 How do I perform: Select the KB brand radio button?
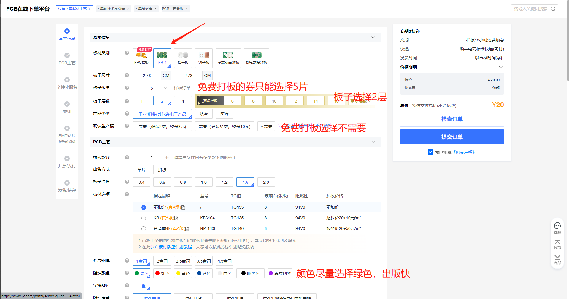click(x=144, y=218)
